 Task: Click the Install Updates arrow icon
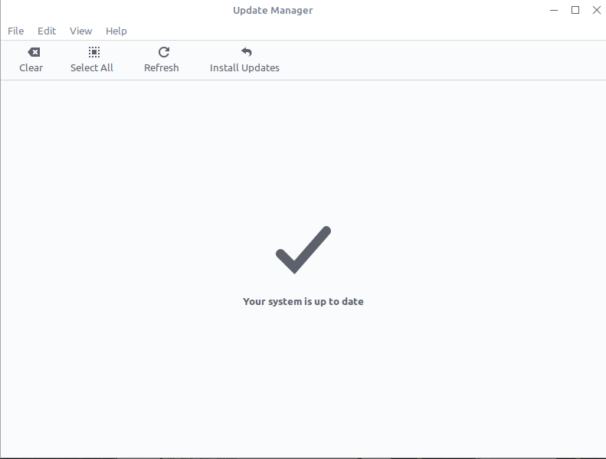point(246,52)
